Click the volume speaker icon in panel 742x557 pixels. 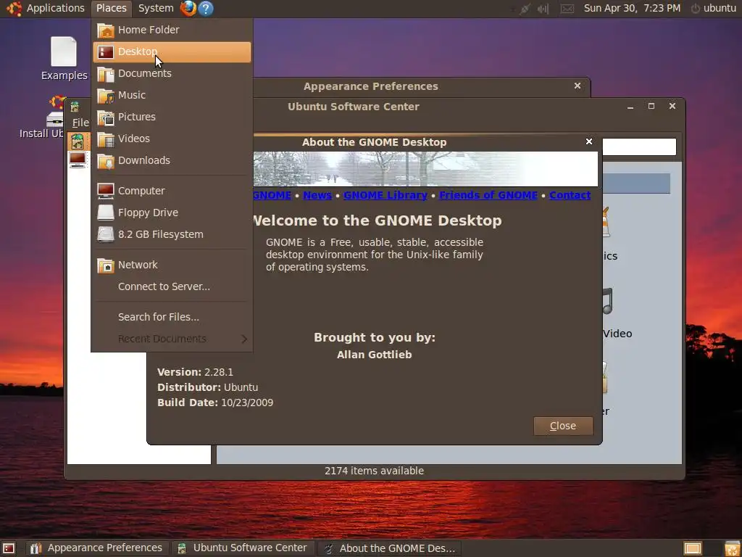[543, 9]
